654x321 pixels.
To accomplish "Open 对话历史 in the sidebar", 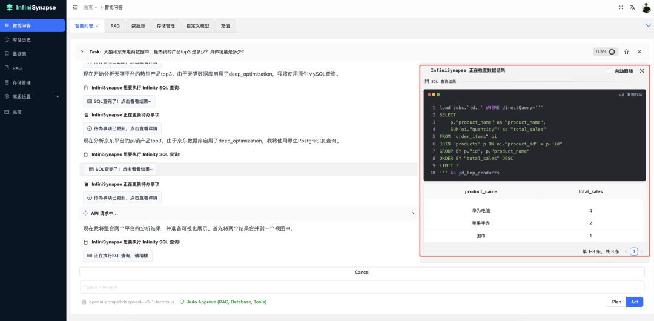I will pos(33,39).
